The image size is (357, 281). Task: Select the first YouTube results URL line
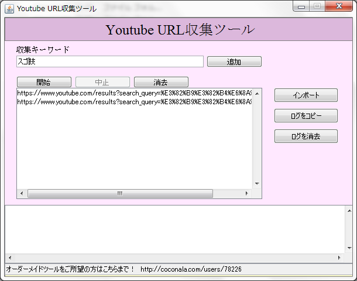pos(135,93)
